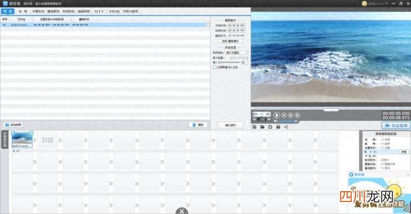Screen dimensions: 411x214
Task: Click the 确认修改 confirm changes button
Action: (x=231, y=125)
